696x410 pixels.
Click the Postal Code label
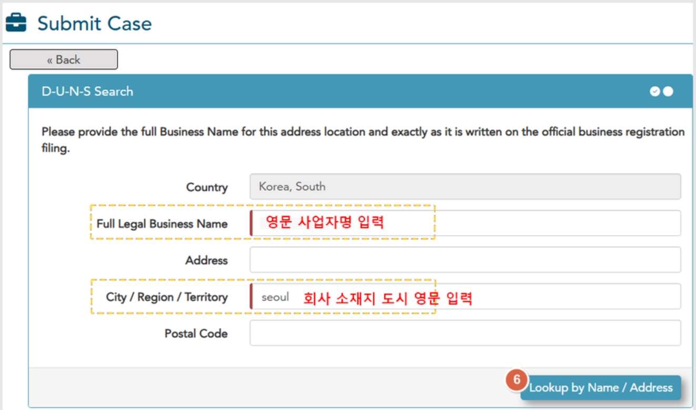tap(196, 334)
